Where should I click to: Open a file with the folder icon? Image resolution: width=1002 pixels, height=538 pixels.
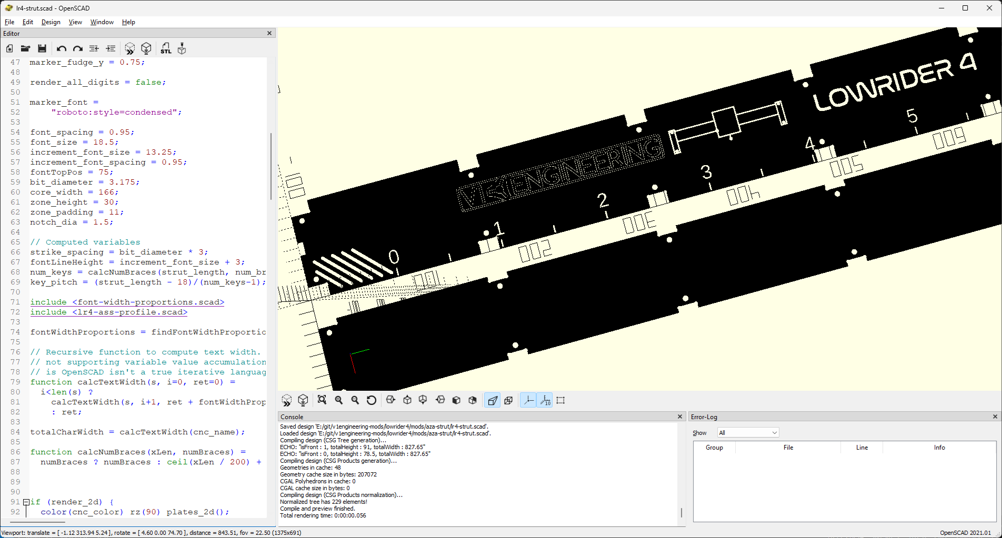(25, 48)
